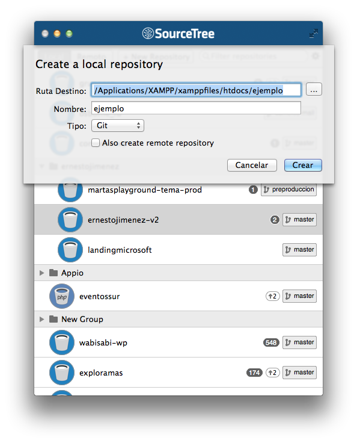Click the eventossur php repository icon

(62, 296)
